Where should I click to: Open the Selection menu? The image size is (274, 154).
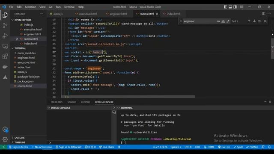pyautogui.click(x=30, y=7)
